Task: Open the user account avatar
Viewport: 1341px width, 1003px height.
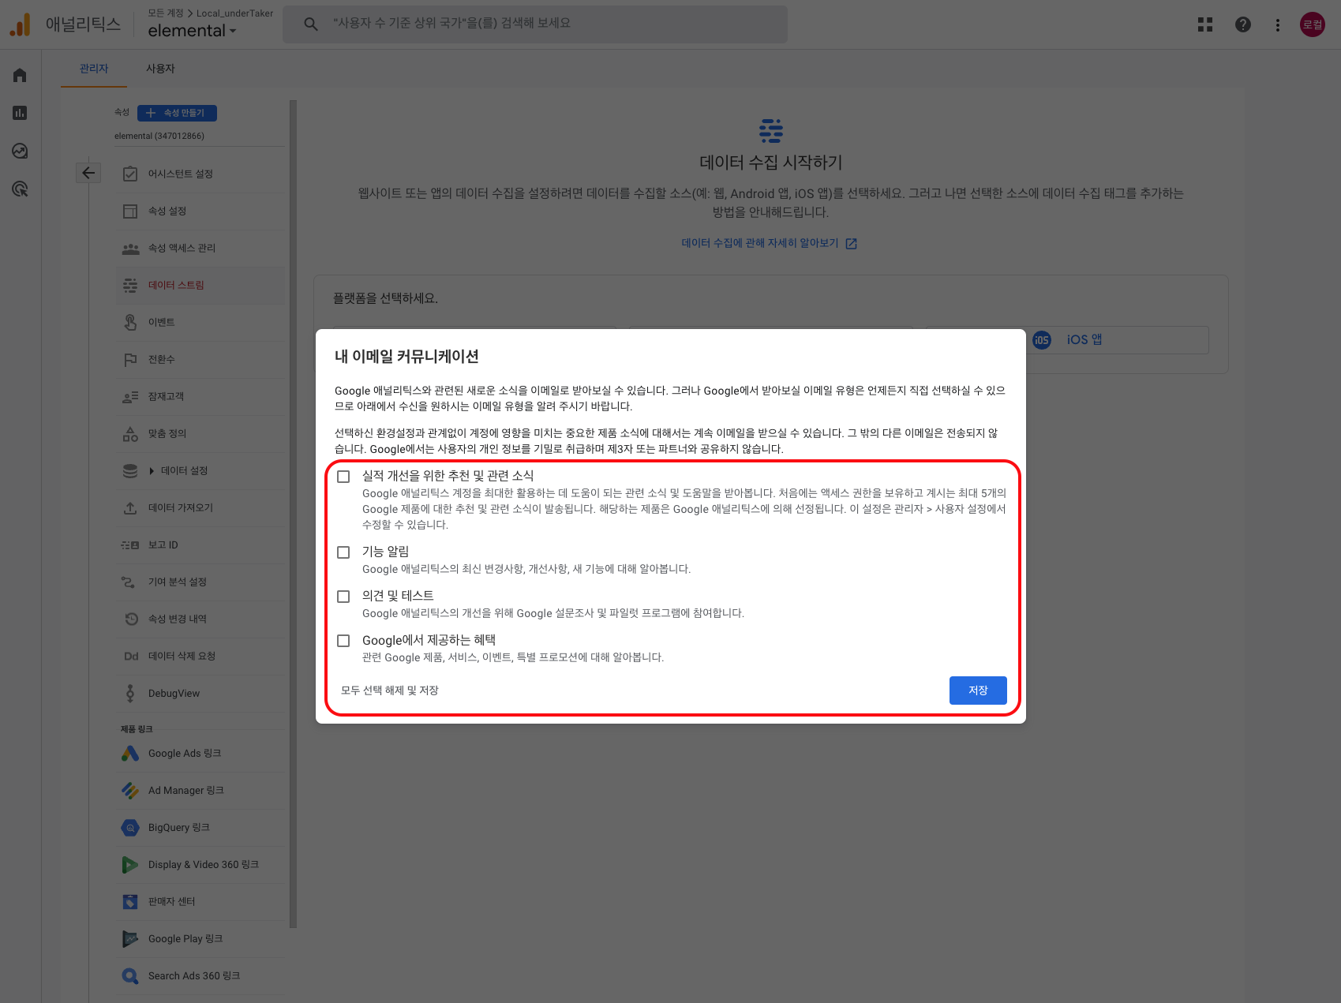Action: (x=1312, y=24)
